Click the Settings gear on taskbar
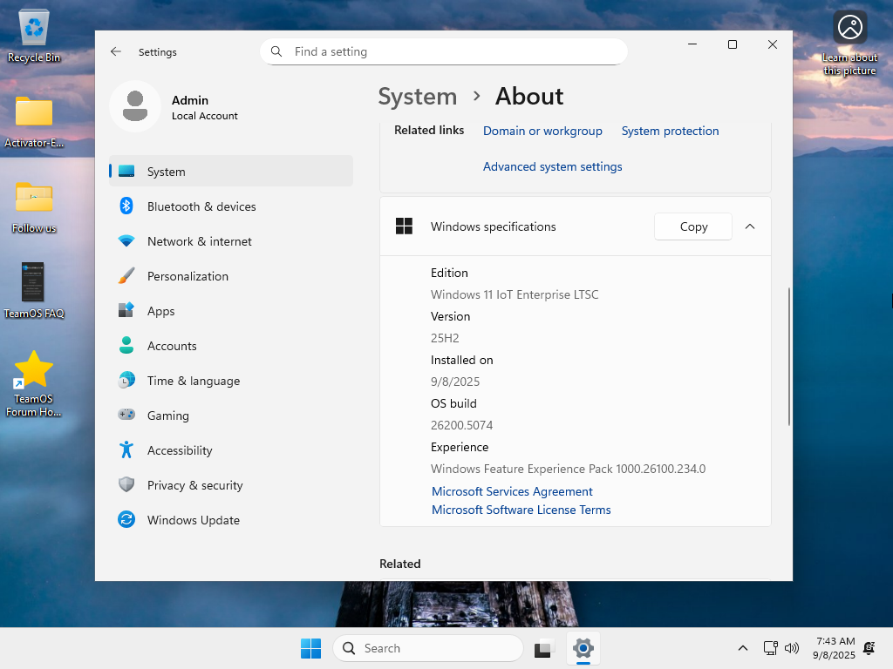Image resolution: width=893 pixels, height=669 pixels. (x=583, y=648)
